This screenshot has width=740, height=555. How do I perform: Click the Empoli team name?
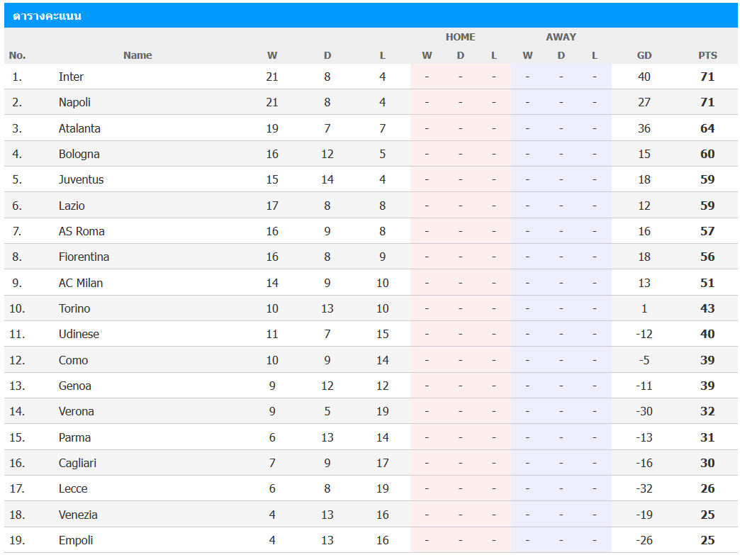coord(76,540)
